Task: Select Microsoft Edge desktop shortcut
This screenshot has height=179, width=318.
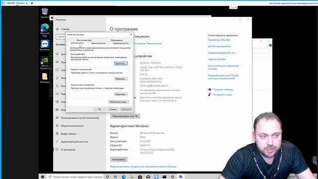Action: (x=45, y=30)
